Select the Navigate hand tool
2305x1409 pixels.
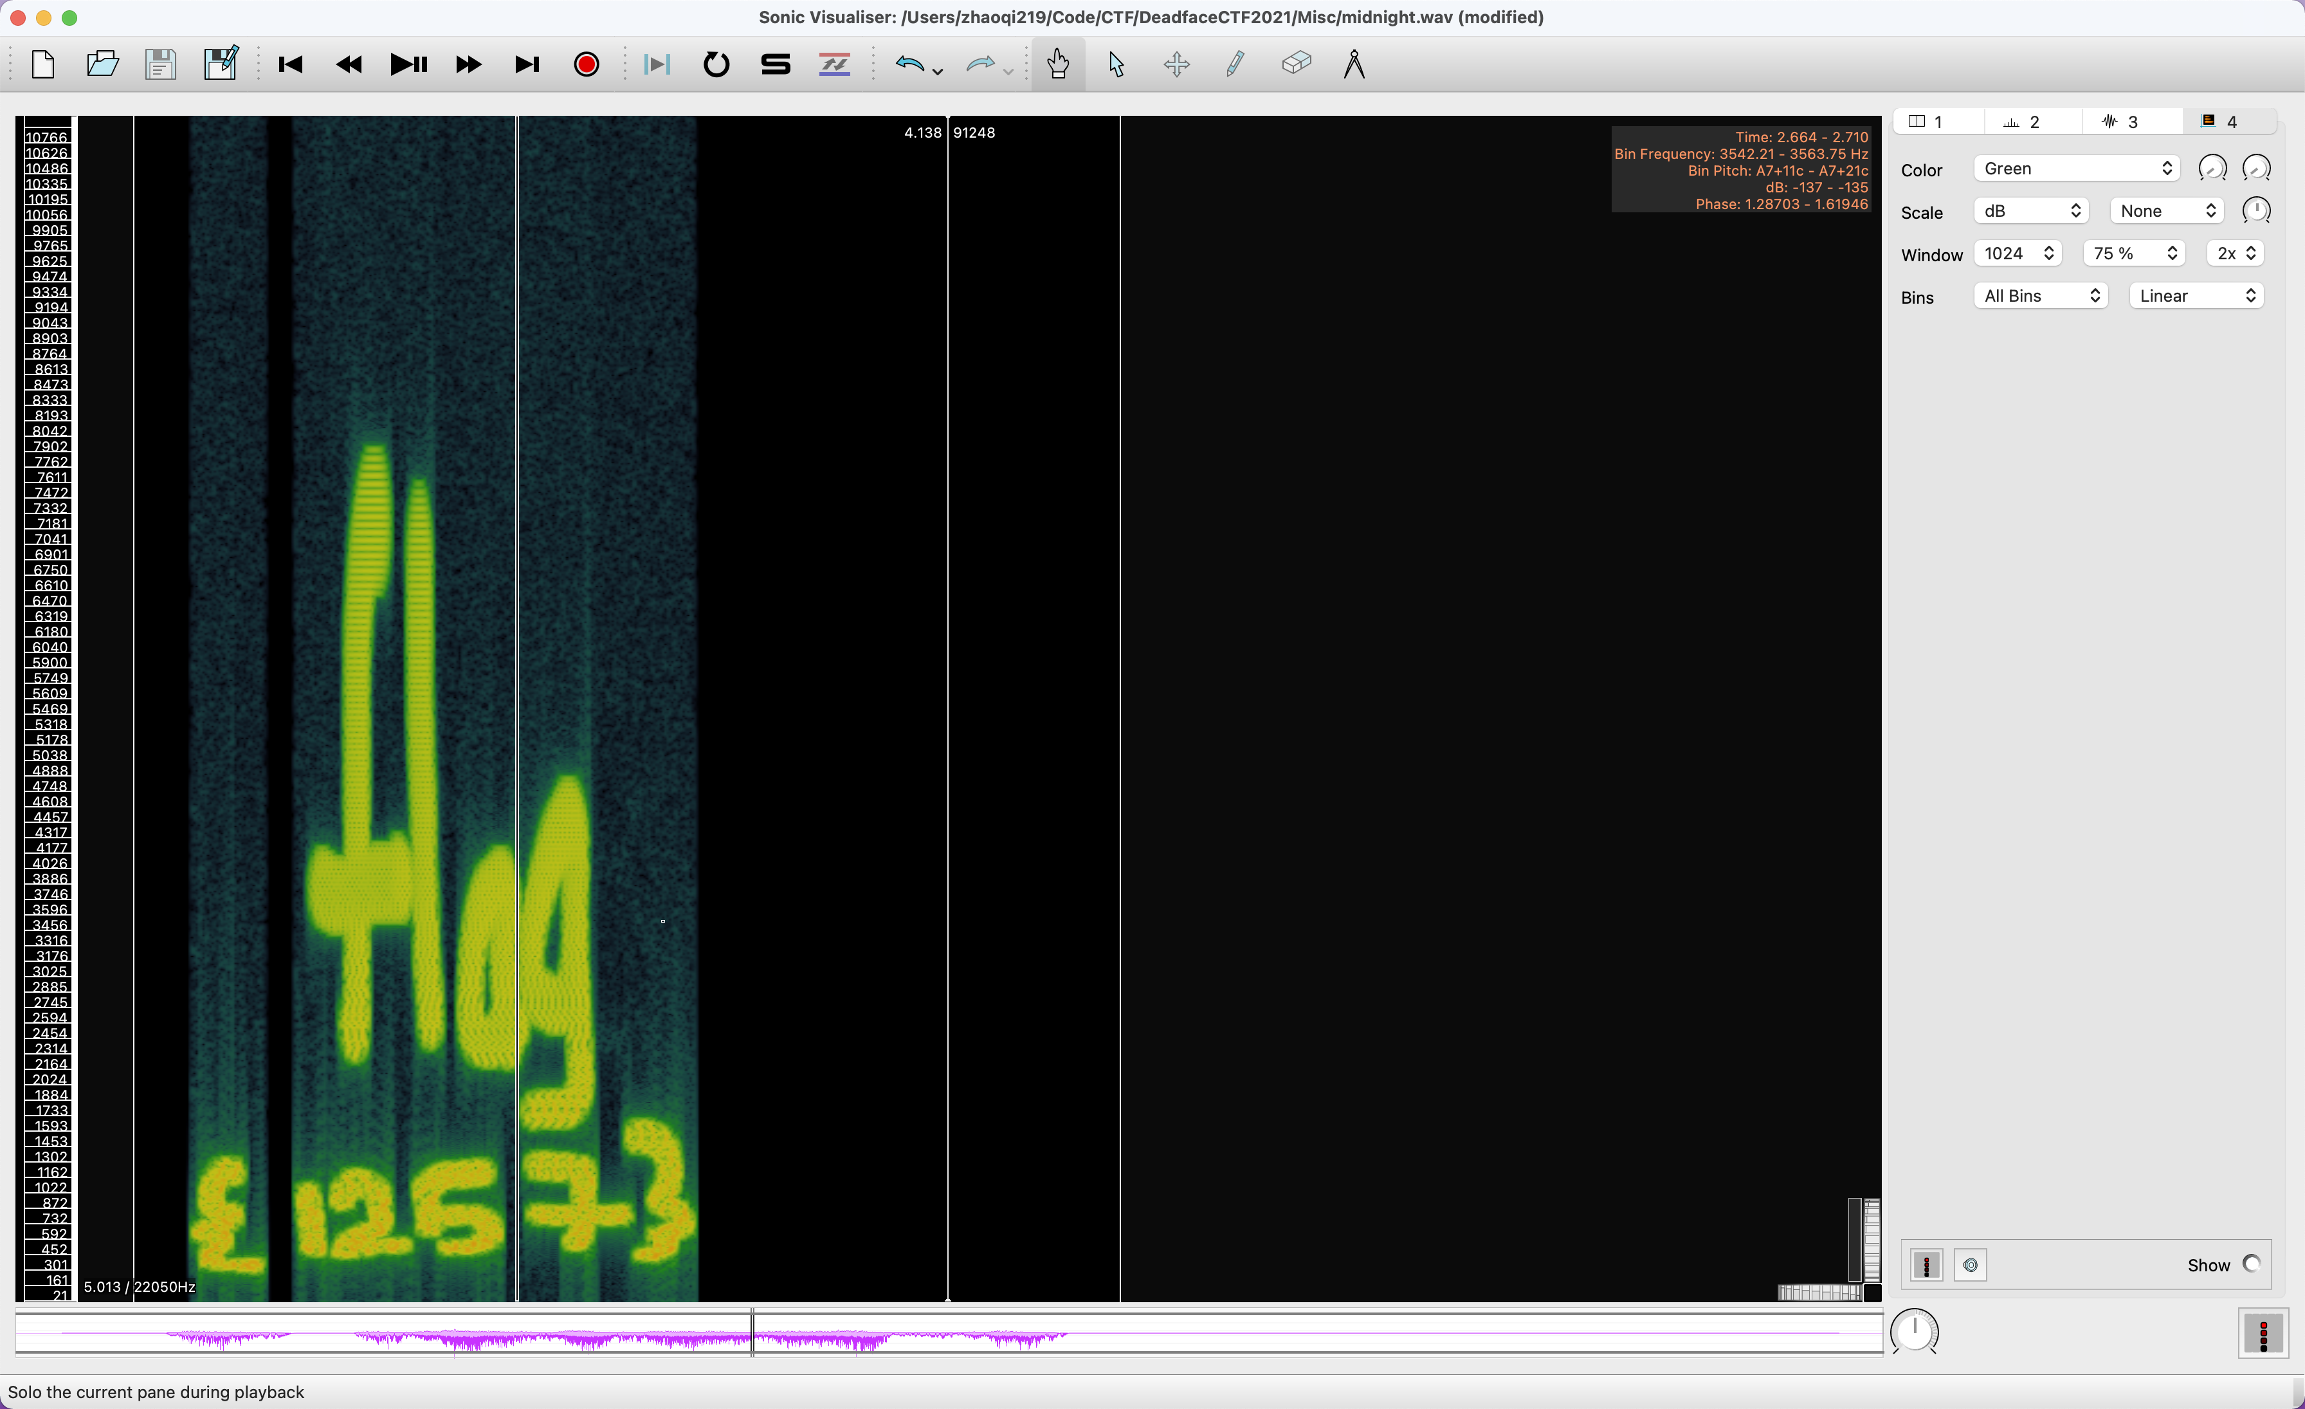coord(1058,64)
